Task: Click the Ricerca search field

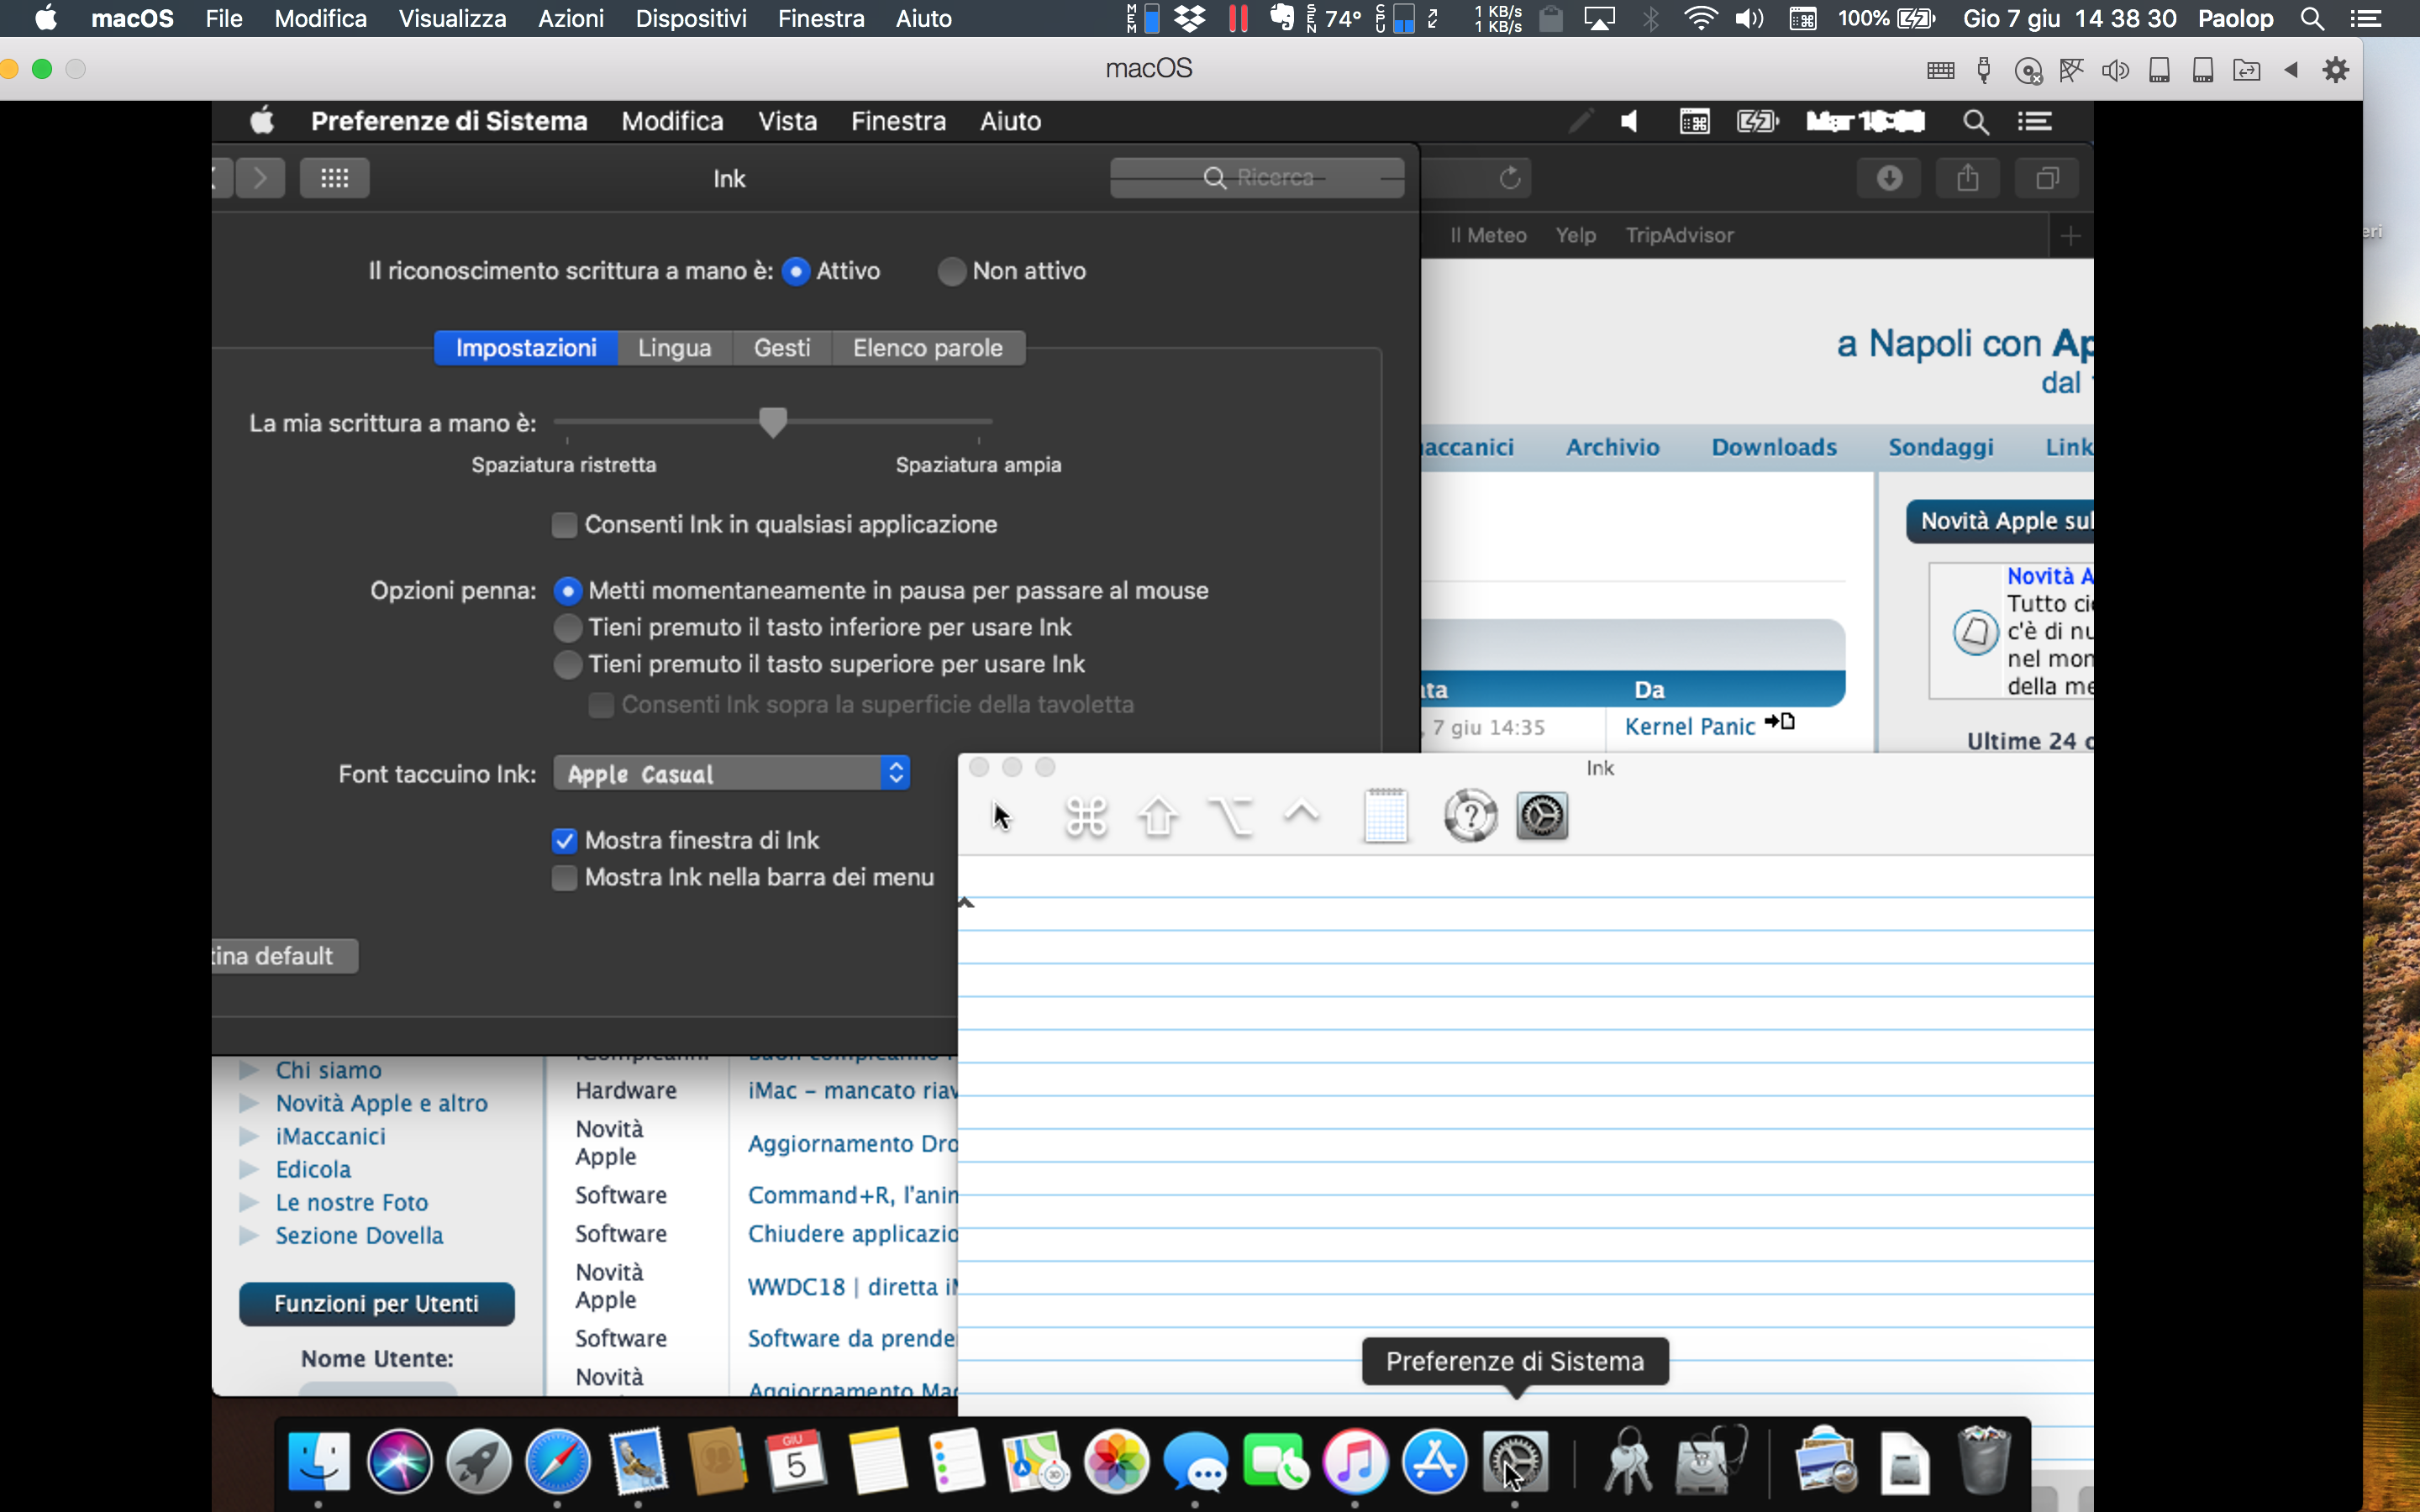Action: point(1257,178)
